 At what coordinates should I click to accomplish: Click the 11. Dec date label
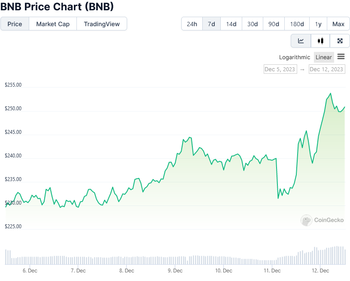click(x=272, y=271)
